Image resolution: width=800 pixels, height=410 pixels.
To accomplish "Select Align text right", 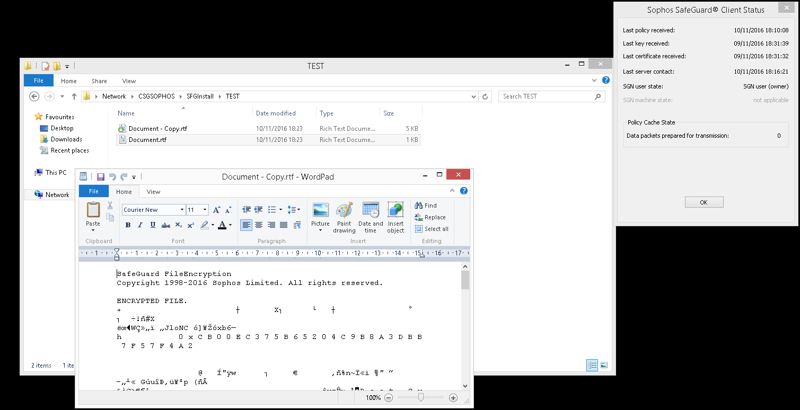I will pyautogui.click(x=271, y=225).
